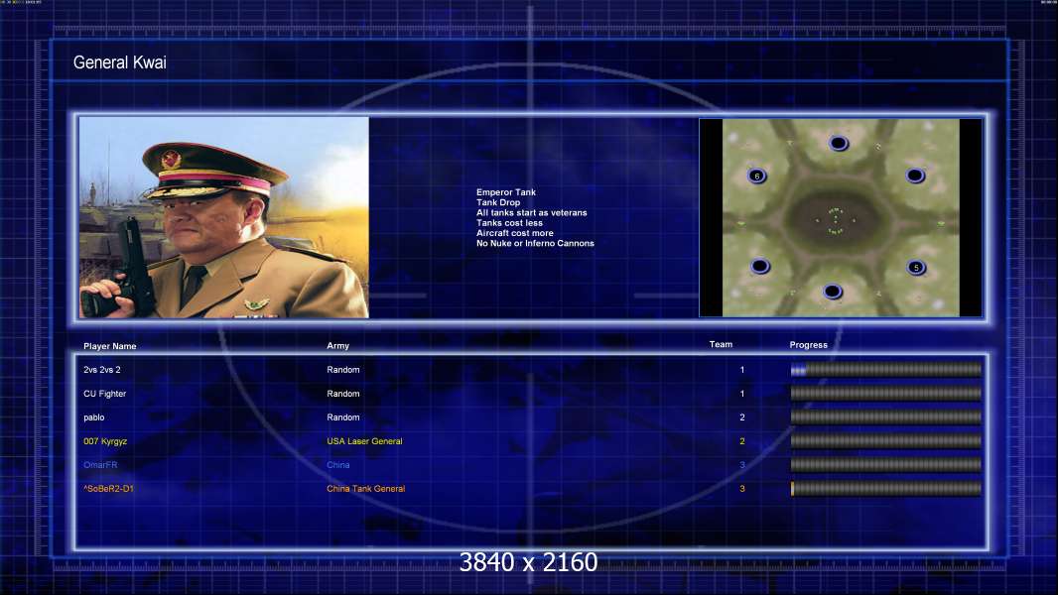Click team number 2 for pablo

[x=742, y=417]
